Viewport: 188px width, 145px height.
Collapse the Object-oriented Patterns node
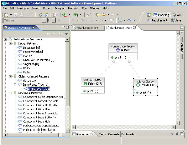(10, 76)
